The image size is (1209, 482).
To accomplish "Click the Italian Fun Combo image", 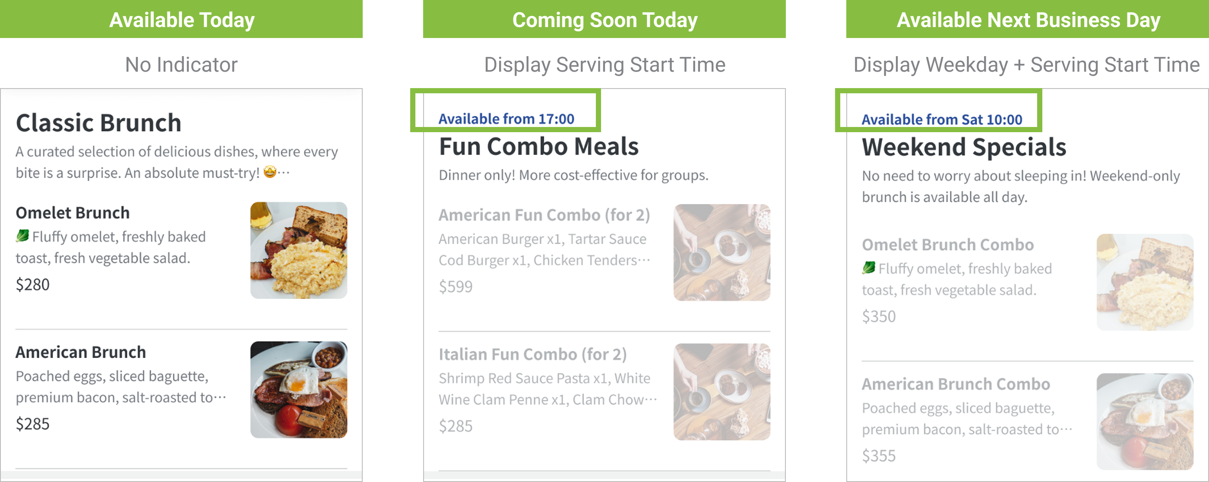I will [722, 391].
